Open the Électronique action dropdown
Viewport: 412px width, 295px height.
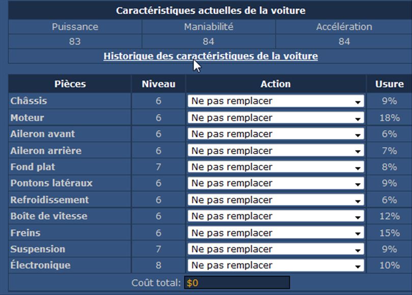click(276, 265)
